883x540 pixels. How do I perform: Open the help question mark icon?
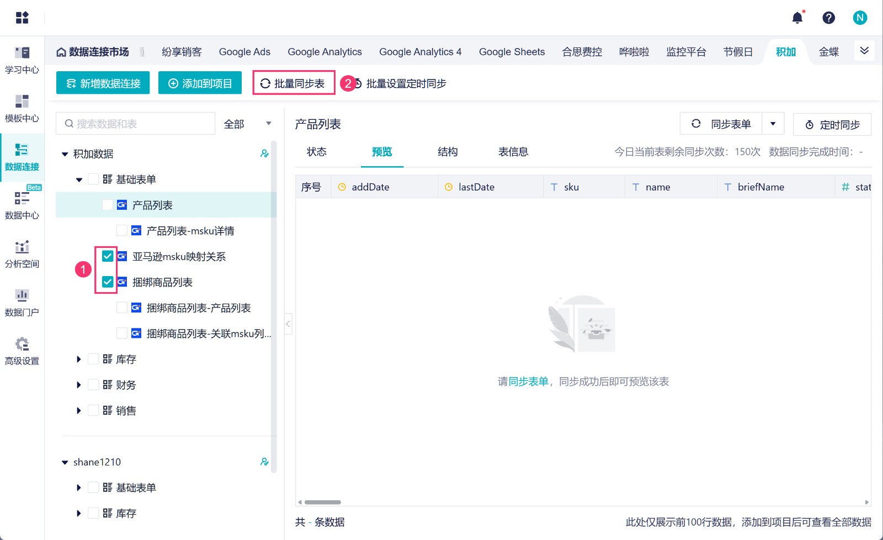[828, 18]
